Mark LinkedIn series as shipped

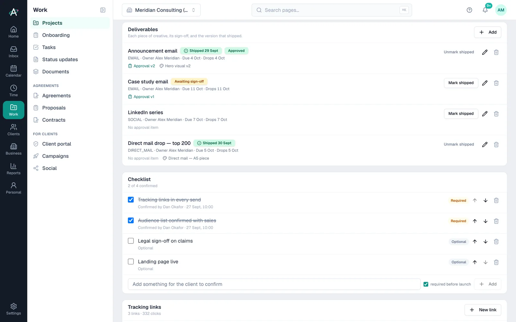461,114
